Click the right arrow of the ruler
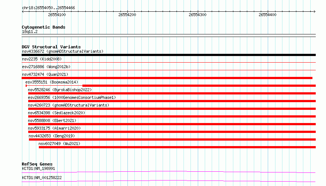This screenshot has height=186, width=326. click(x=314, y=12)
